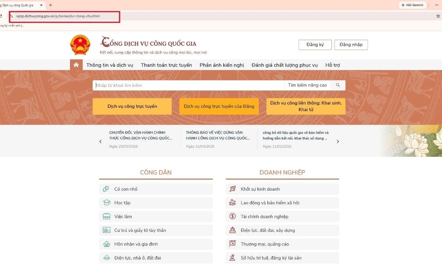Click the icon for Thương mại, quảng cáo
The height and width of the screenshot is (265, 442).
click(x=232, y=244)
